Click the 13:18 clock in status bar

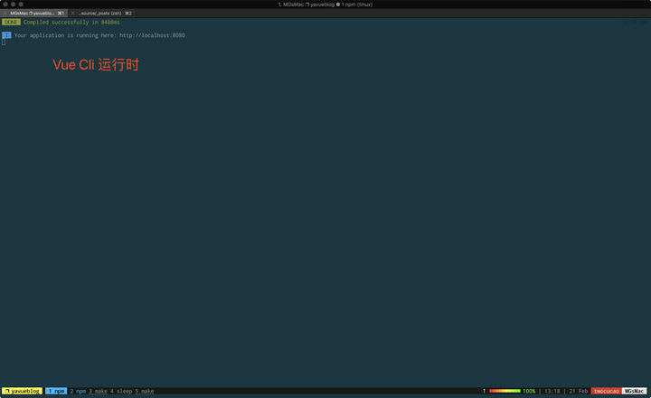click(x=552, y=391)
